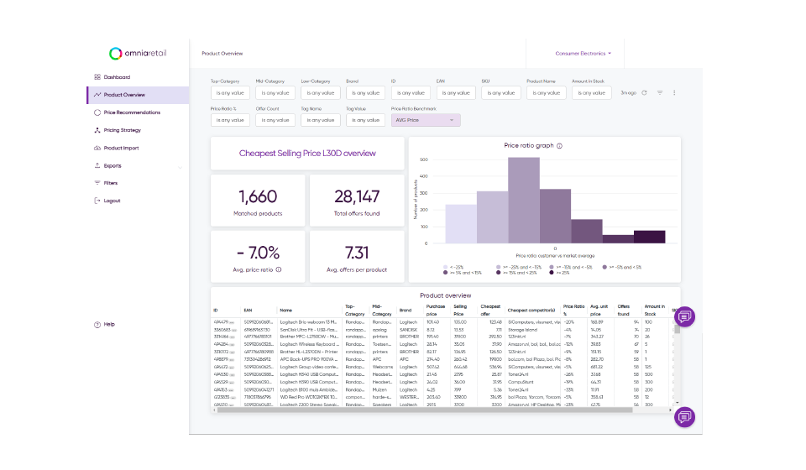Image resolution: width=806 pixels, height=470 pixels.
Task: Click the darkest rightmost chart bar
Action: pos(649,237)
